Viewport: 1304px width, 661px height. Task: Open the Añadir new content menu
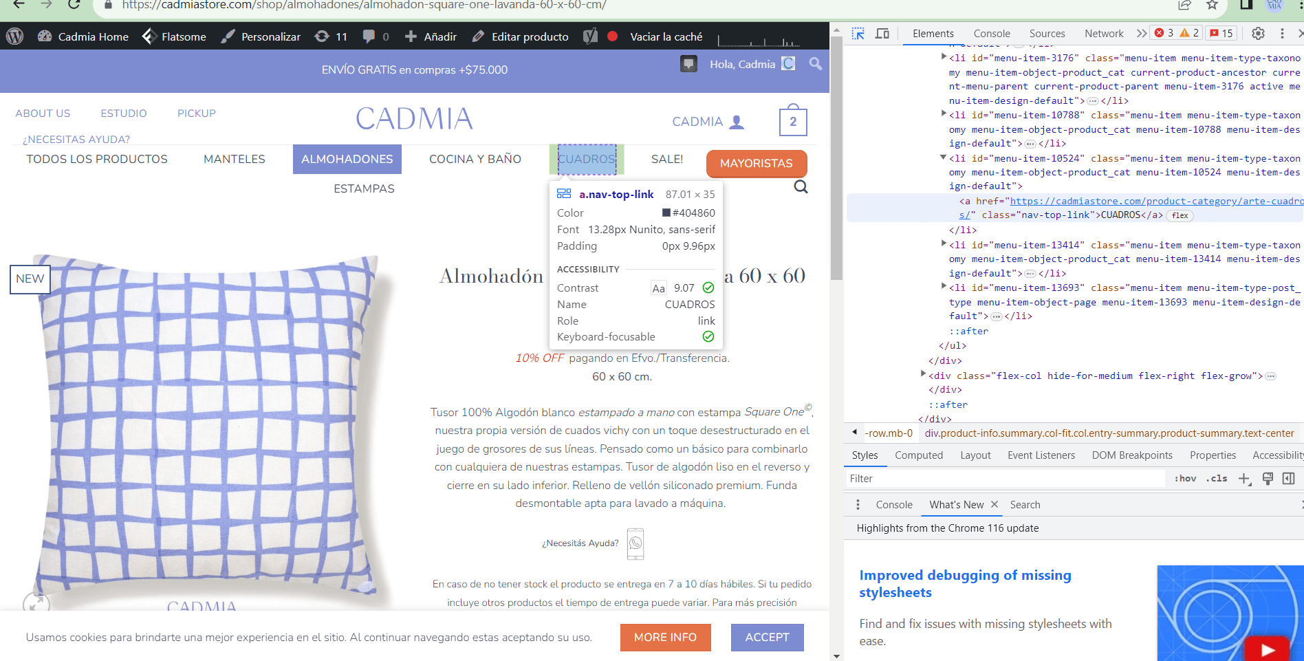(x=431, y=36)
